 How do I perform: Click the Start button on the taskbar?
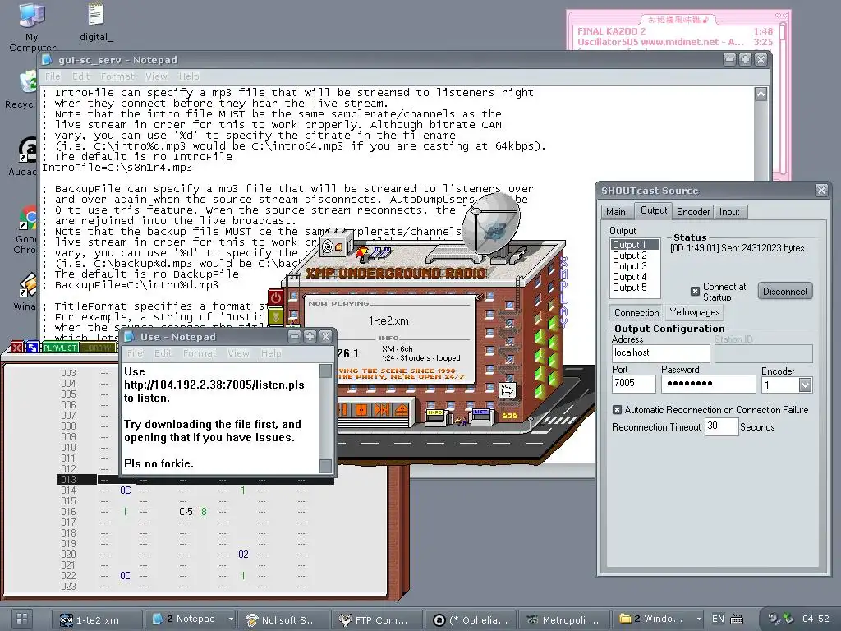pos(22,619)
